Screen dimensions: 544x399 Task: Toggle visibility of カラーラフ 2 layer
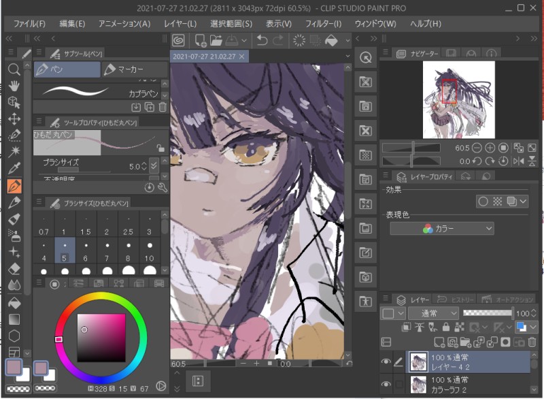tap(386, 384)
